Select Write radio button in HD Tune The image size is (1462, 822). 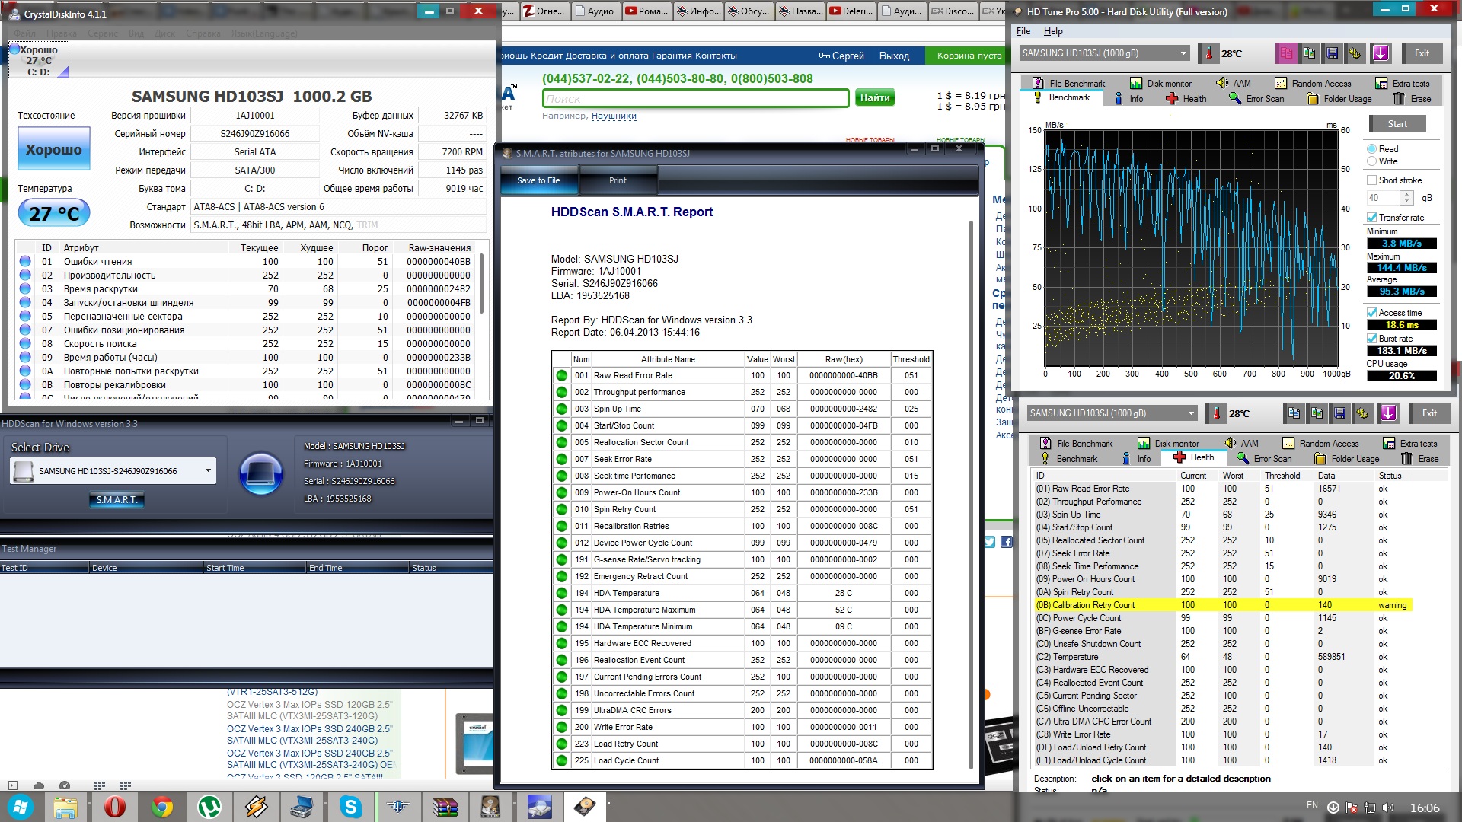[1371, 161]
